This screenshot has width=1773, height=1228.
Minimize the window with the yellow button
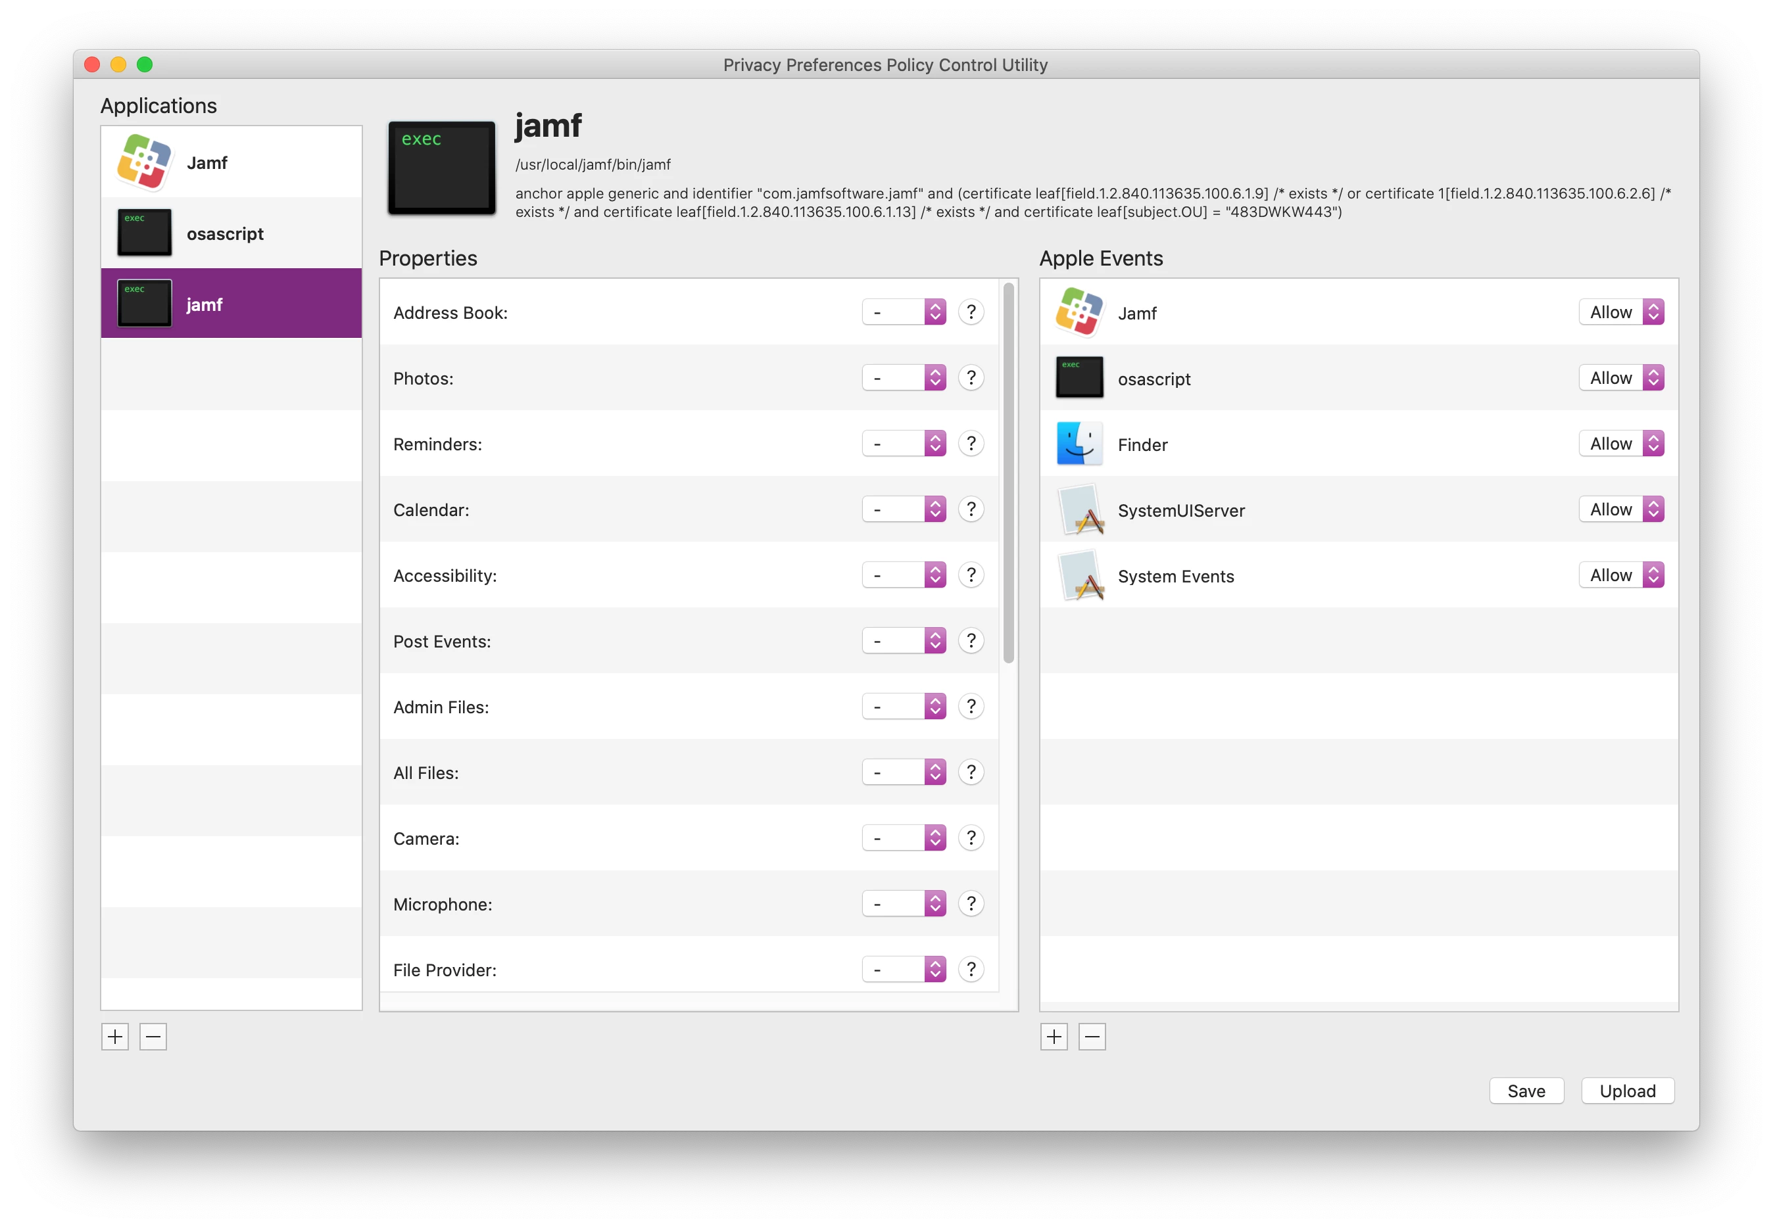118,64
